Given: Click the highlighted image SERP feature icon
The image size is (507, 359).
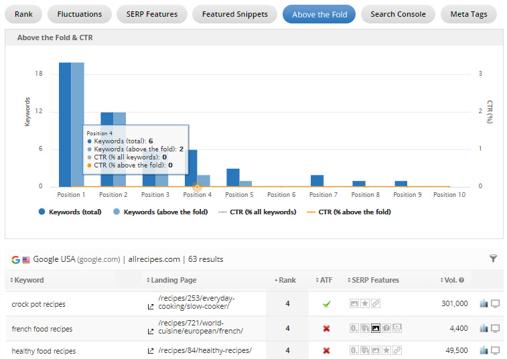Looking at the screenshot, I should click(x=376, y=329).
